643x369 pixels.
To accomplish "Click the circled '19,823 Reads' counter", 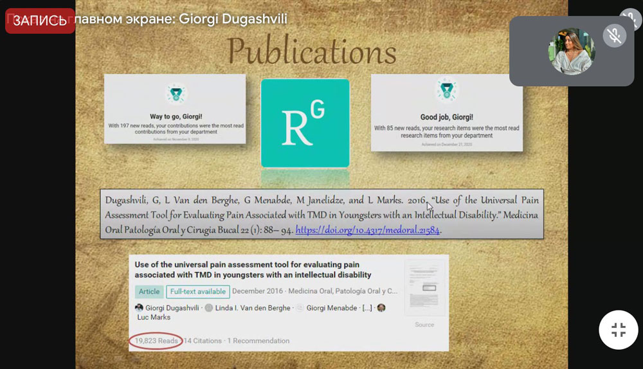I will click(x=155, y=341).
